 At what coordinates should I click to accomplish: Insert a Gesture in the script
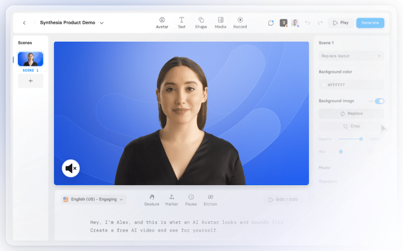pos(151,200)
